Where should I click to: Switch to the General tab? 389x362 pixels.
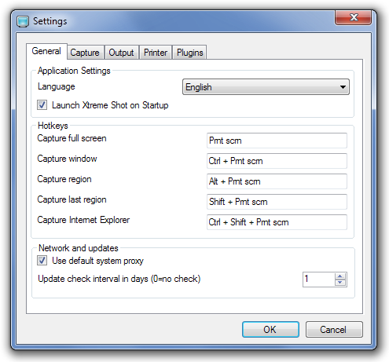click(46, 51)
